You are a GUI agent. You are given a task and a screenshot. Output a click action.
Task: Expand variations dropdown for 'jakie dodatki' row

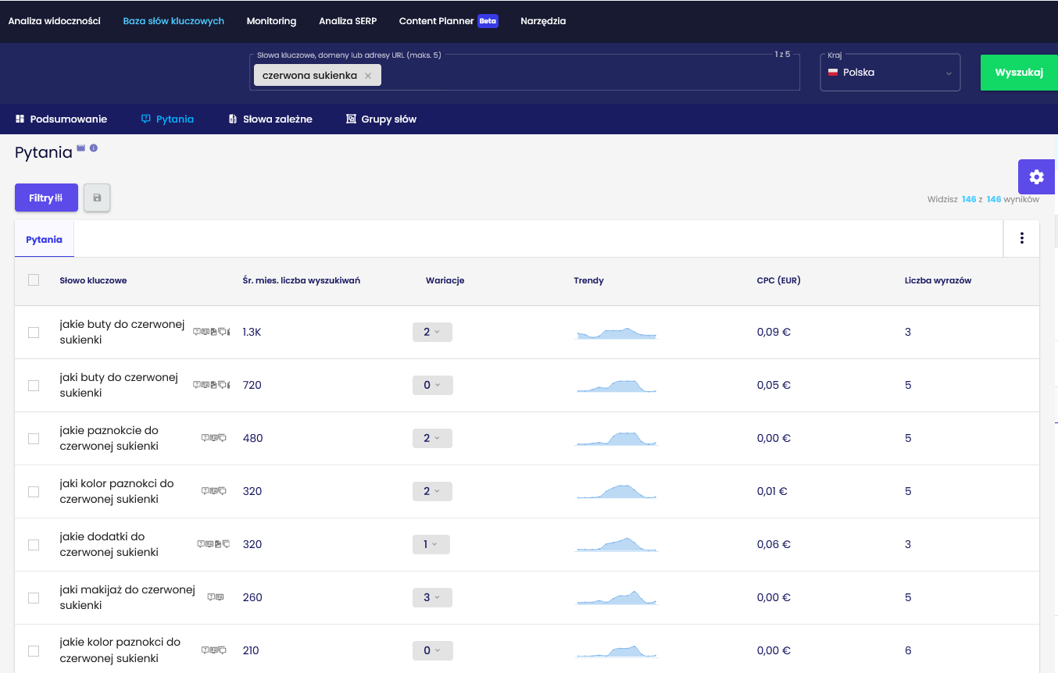click(x=431, y=544)
